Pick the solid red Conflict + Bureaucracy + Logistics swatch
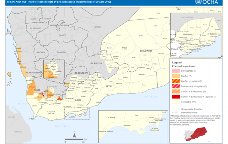 pyautogui.click(x=177, y=96)
